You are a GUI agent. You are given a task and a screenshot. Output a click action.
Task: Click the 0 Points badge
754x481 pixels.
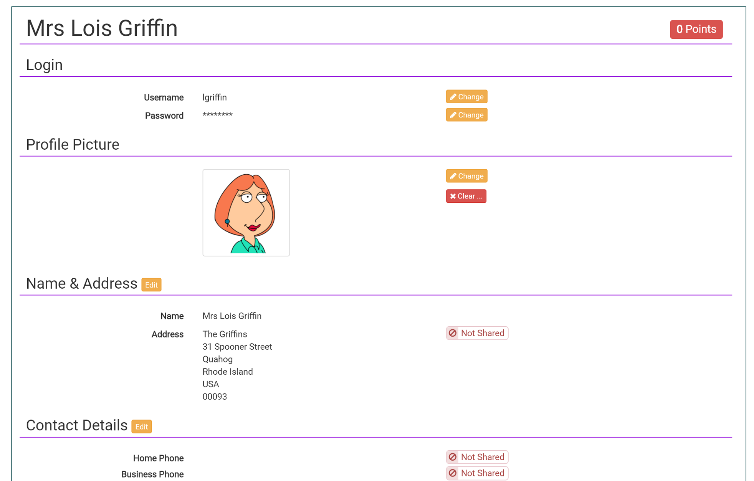[x=696, y=29]
